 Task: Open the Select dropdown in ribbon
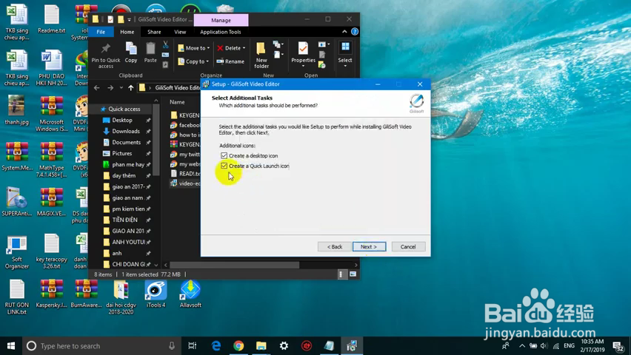(x=345, y=54)
